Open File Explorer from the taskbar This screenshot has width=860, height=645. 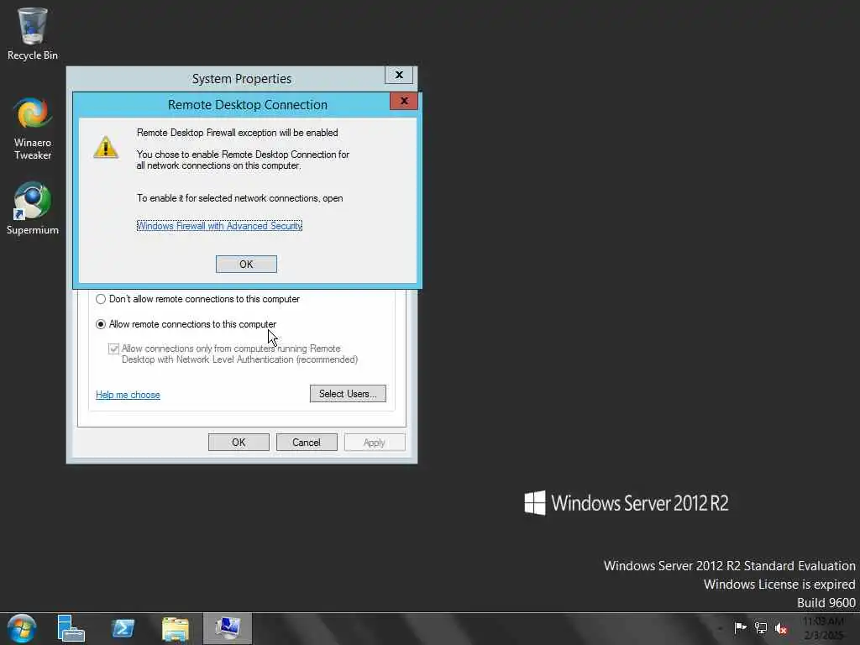(x=176, y=629)
